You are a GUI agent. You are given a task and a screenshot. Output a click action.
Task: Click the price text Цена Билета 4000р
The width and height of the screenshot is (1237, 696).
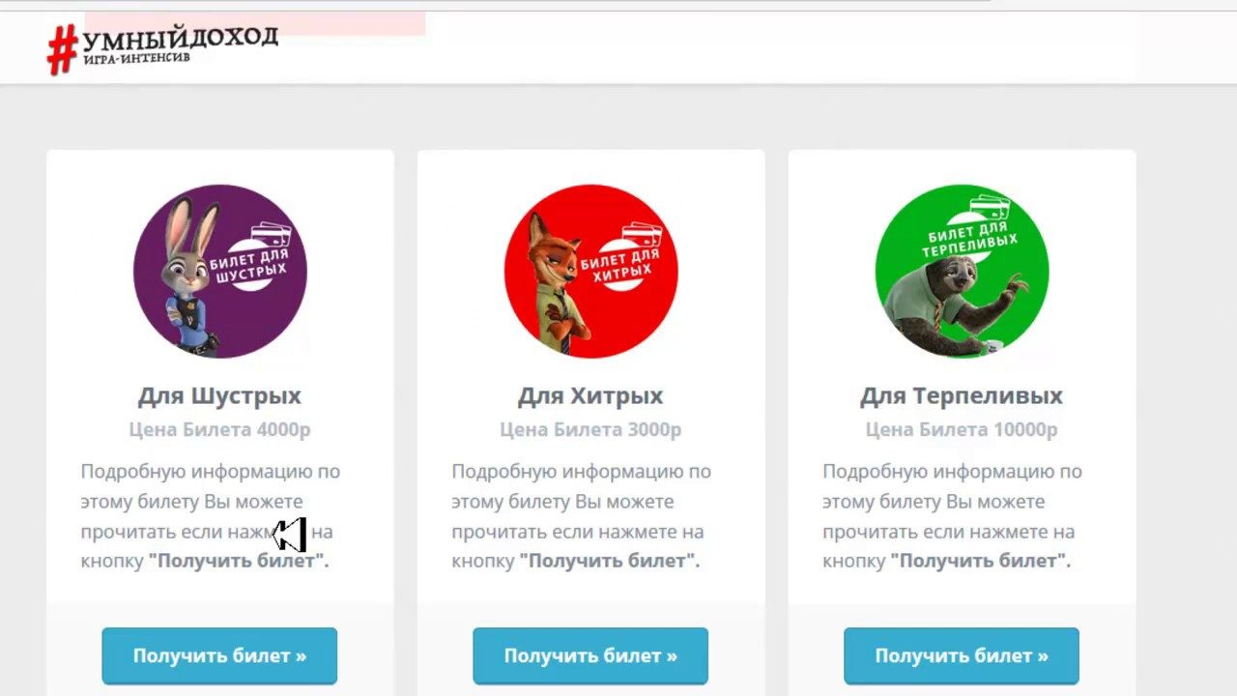coord(219,429)
